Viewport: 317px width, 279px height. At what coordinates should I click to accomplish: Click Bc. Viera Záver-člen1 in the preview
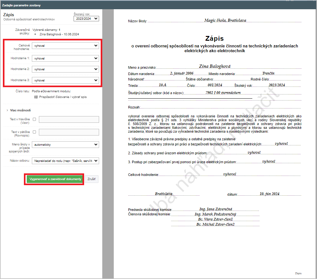215,219
